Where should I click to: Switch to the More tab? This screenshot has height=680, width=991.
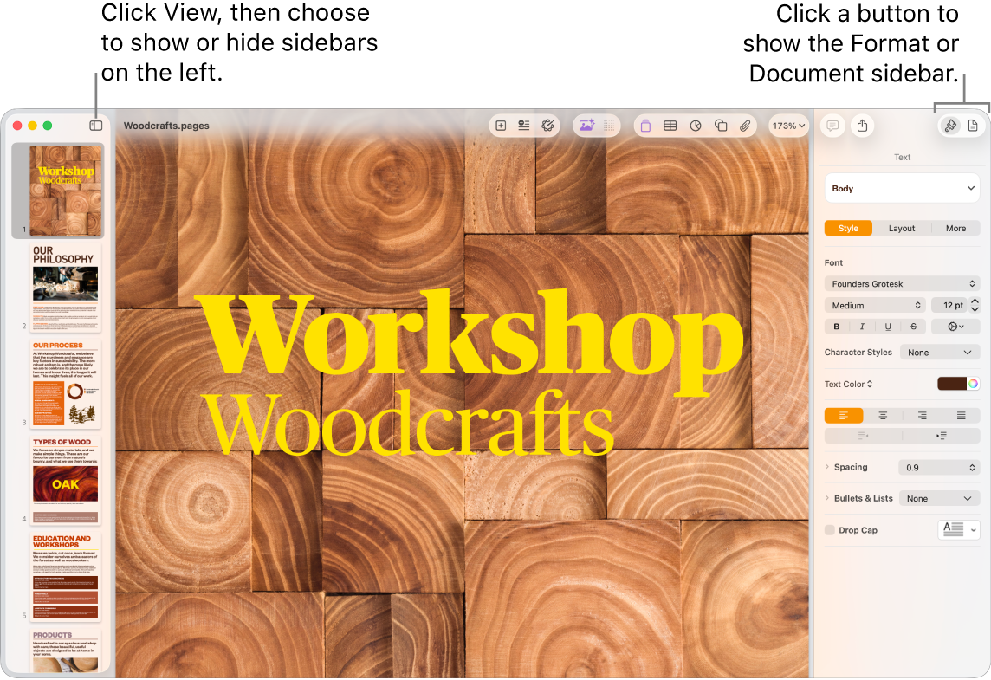955,228
